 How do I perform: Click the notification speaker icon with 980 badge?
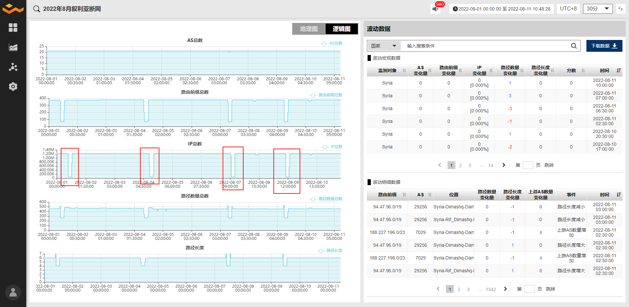(x=435, y=9)
